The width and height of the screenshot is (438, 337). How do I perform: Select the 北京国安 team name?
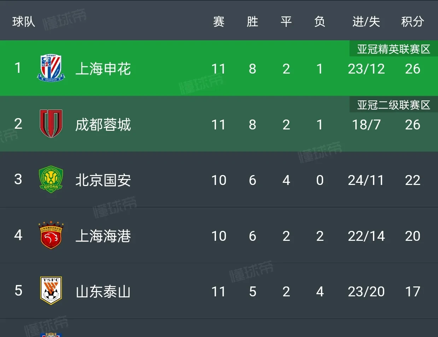[x=103, y=180]
